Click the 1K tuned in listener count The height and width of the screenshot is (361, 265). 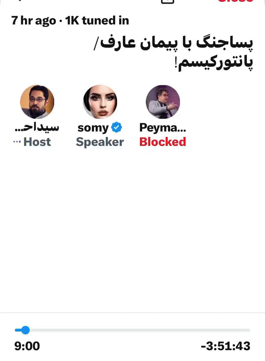pos(97,20)
